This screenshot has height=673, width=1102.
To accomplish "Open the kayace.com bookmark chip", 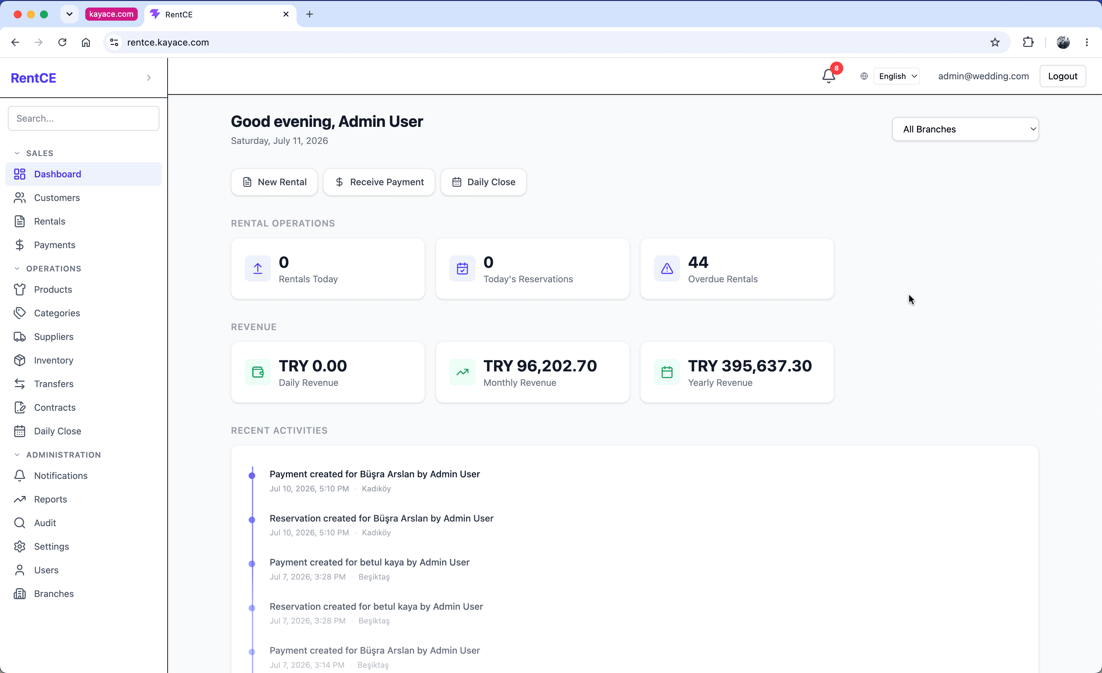I will point(112,14).
